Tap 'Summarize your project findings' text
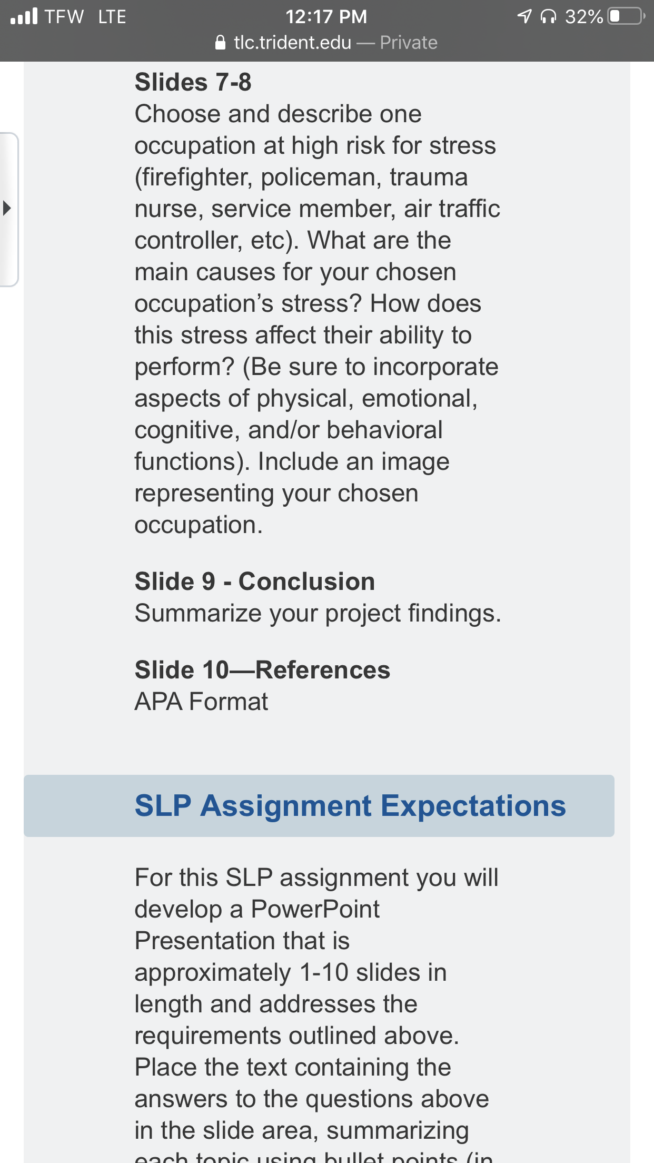The width and height of the screenshot is (654, 1163). coord(318,614)
